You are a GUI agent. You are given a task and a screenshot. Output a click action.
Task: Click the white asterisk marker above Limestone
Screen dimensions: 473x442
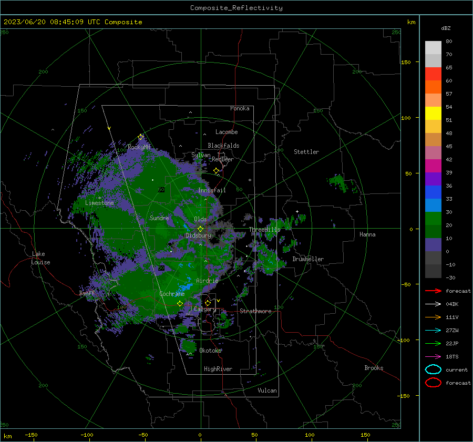[x=99, y=198]
